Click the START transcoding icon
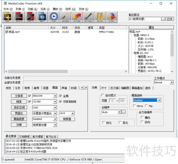Image resolution: width=178 pixels, height=164 pixels. (x=111, y=17)
